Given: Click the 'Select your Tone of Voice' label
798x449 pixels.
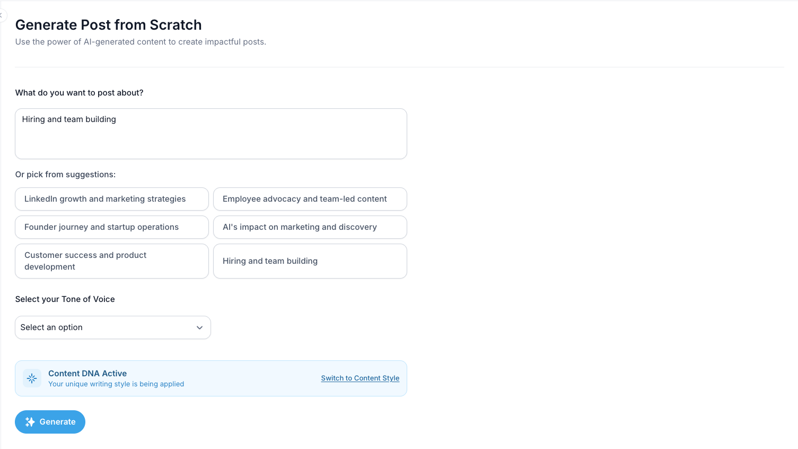Looking at the screenshot, I should pos(65,299).
